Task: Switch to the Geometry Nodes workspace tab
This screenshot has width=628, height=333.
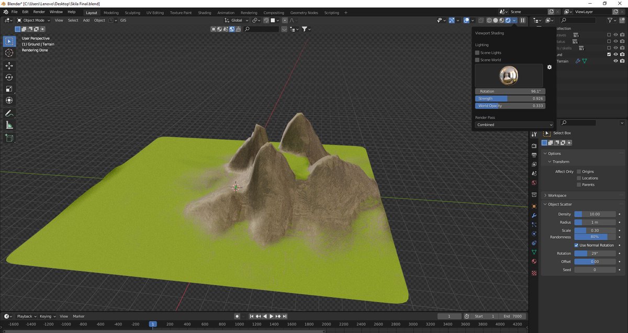Action: click(x=304, y=13)
